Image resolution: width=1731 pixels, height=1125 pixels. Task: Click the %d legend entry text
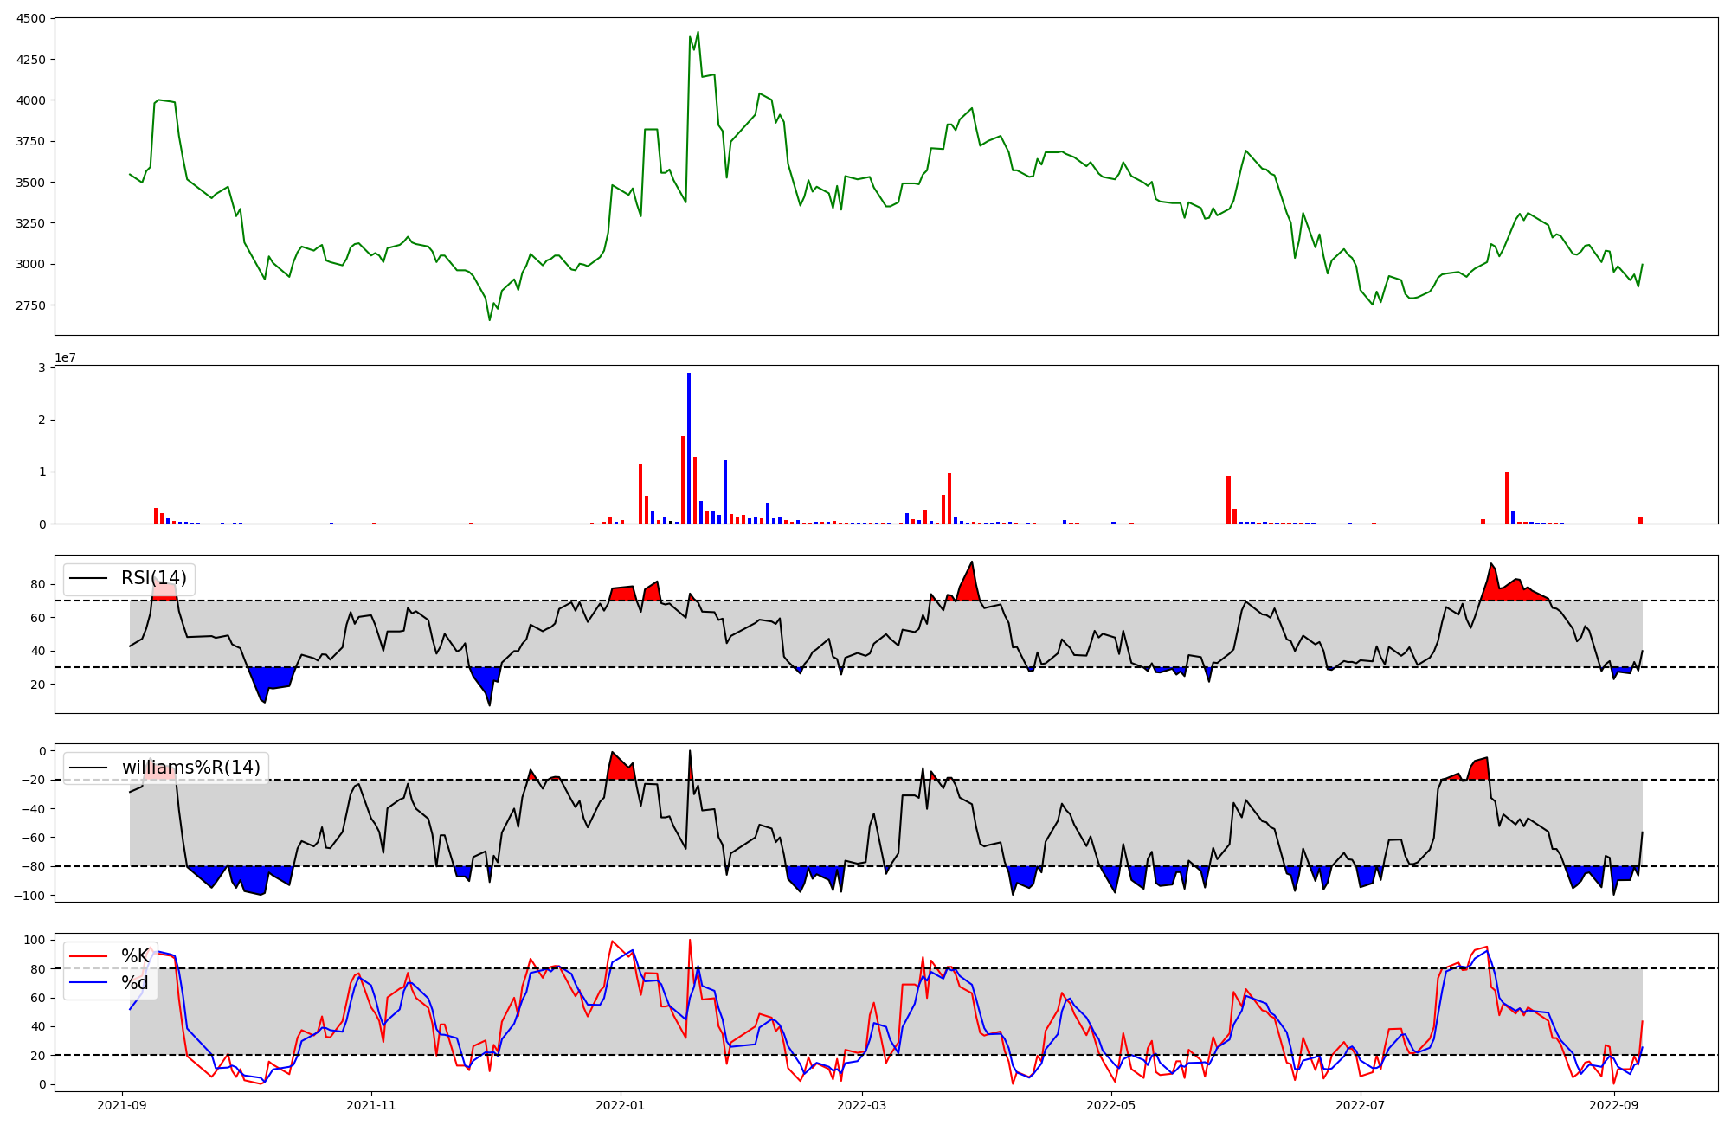point(135,983)
